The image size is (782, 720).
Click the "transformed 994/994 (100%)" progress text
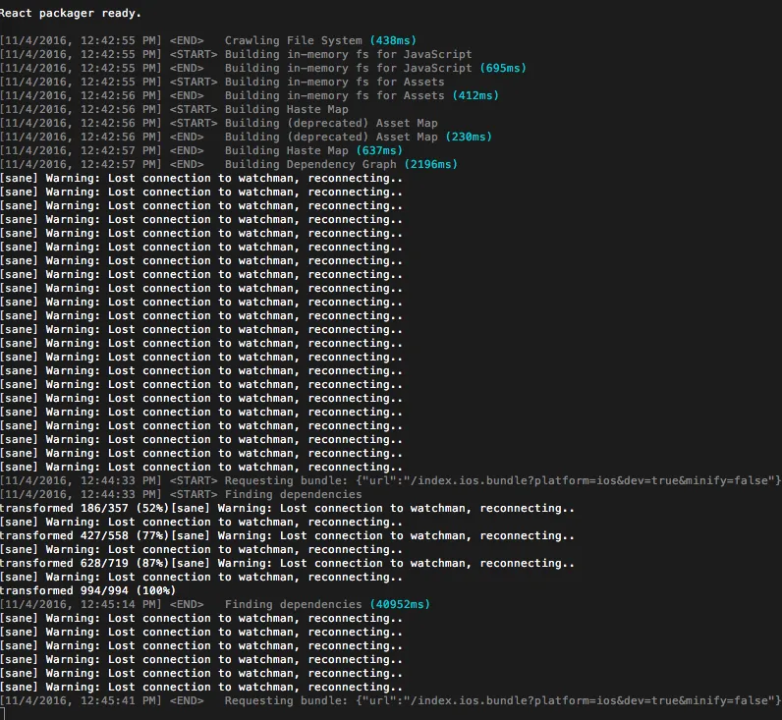point(87,591)
